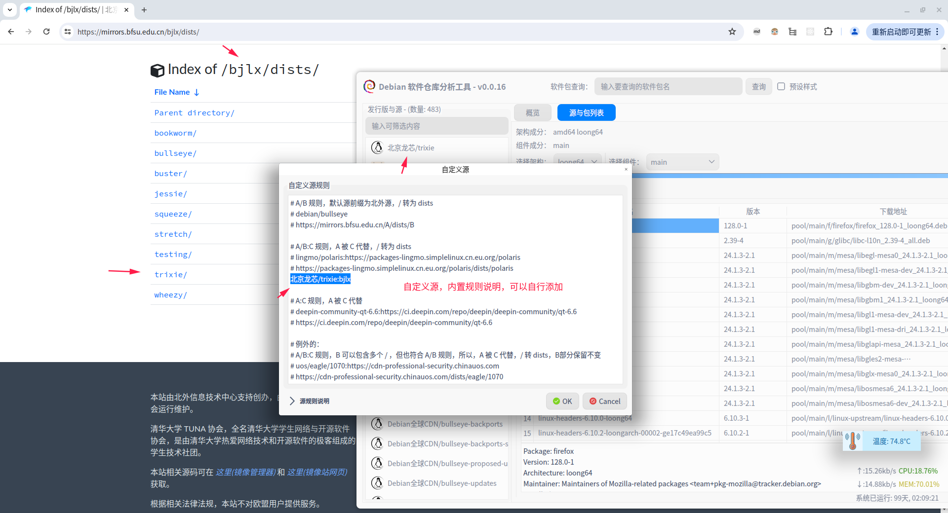Open the browser extensions puzzle icon
948x513 pixels.
tap(829, 32)
